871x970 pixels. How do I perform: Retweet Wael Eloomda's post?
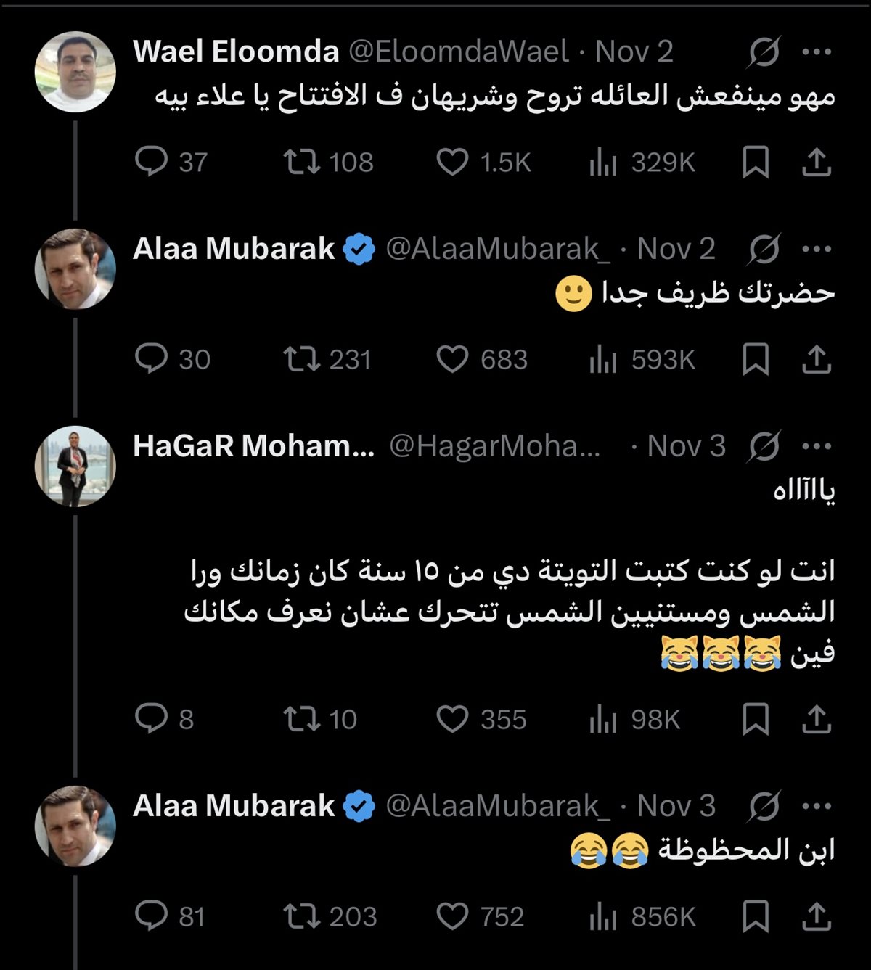pos(301,162)
